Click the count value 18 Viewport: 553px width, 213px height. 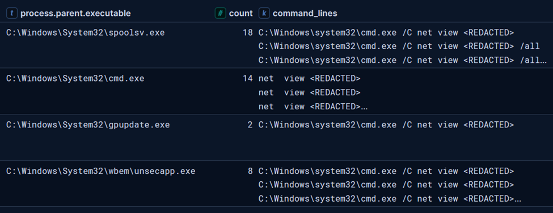click(248, 32)
